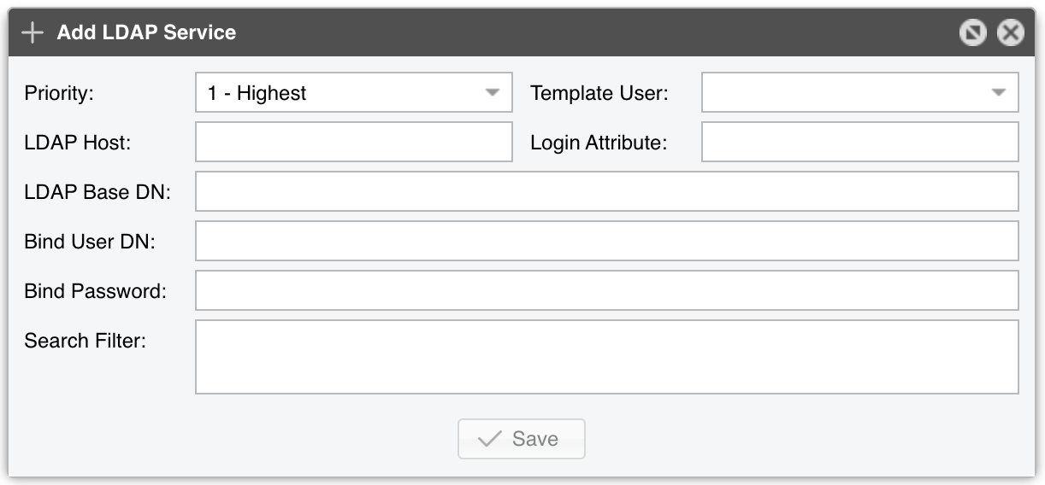Click the Priority label
This screenshot has width=1045, height=485.
click(59, 93)
